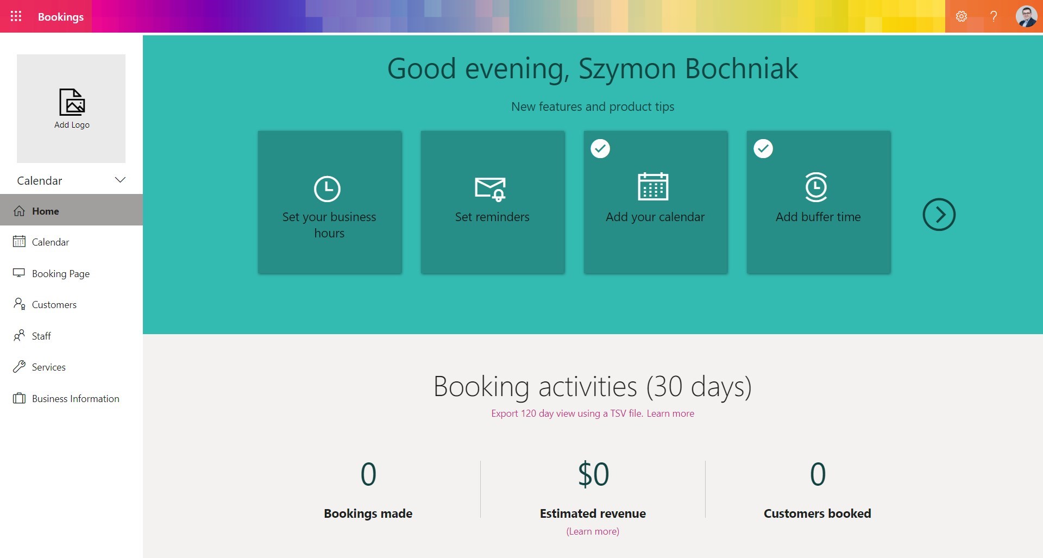Open the Set your business hours label
The height and width of the screenshot is (558, 1043).
(x=329, y=225)
